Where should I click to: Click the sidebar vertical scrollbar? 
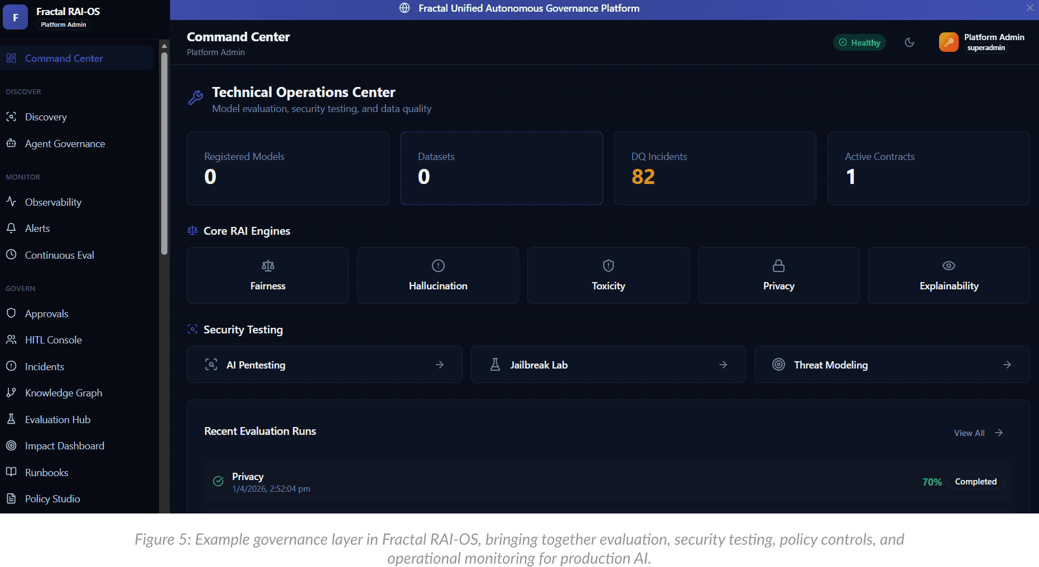point(164,153)
